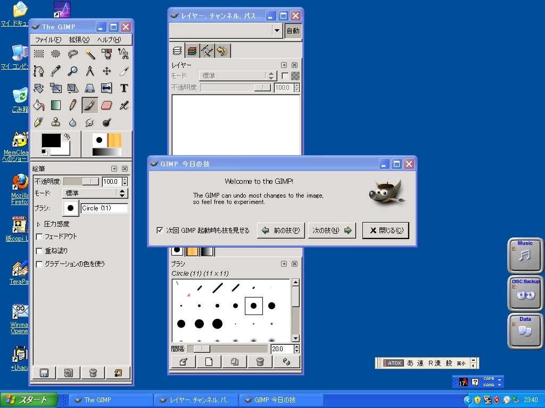Swap foreground and background colors
This screenshot has height=408, width=545.
point(67,137)
